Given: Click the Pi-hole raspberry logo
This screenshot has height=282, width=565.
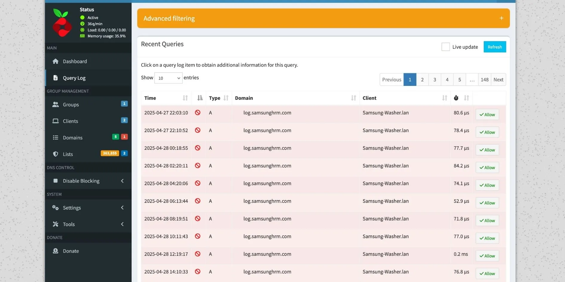Looking at the screenshot, I should click(62, 23).
